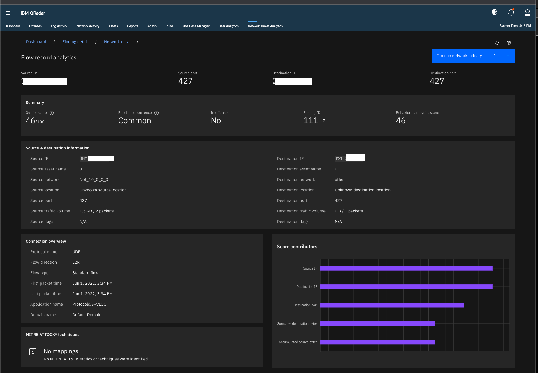This screenshot has height=373, width=538.
Task: Click the UDP protocol name value
Action: [x=76, y=252]
